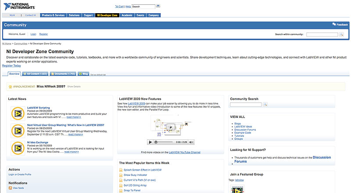The height and width of the screenshot is (193, 351).
Task: Click the search within community magnifier button
Action: (x=341, y=34)
